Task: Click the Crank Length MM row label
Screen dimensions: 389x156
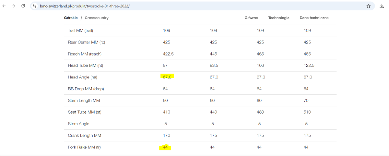Action: (85, 136)
